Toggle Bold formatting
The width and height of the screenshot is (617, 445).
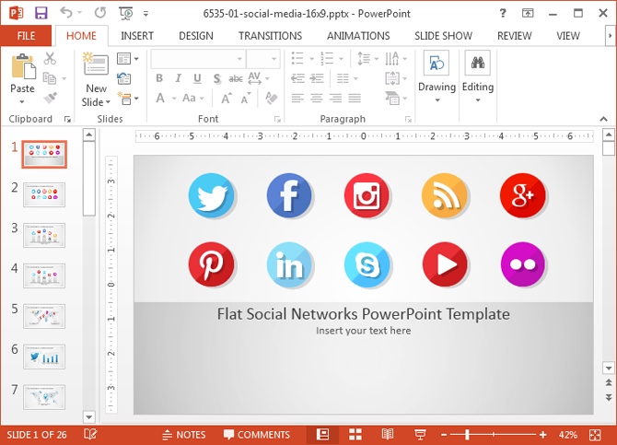(x=159, y=78)
